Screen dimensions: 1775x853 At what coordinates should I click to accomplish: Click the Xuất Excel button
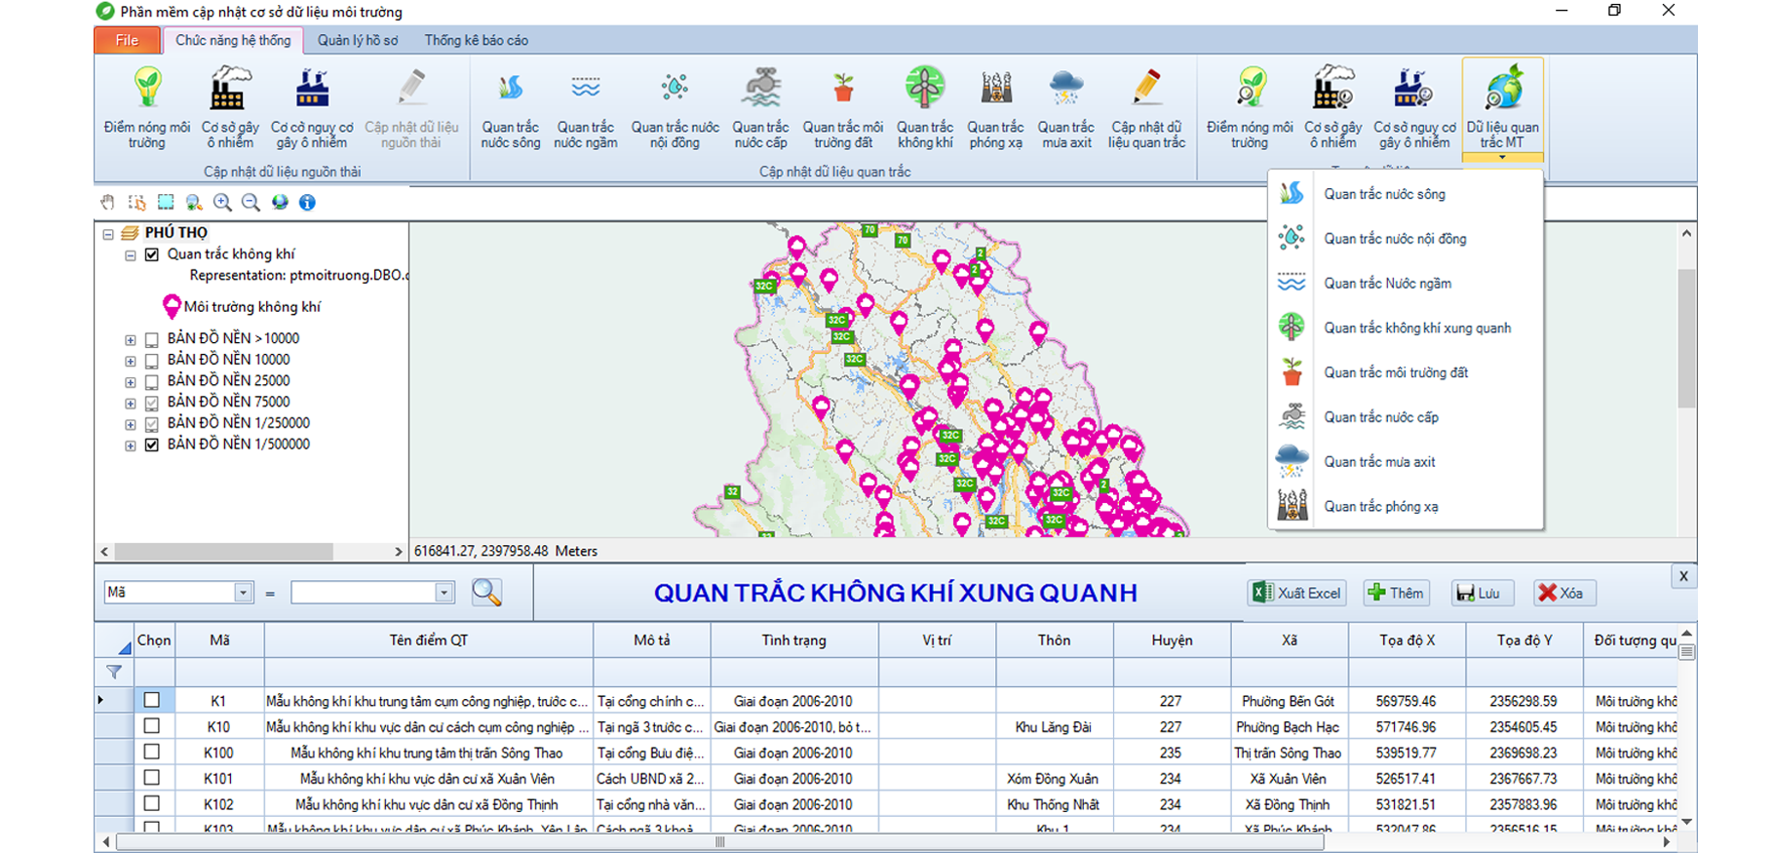1297,593
